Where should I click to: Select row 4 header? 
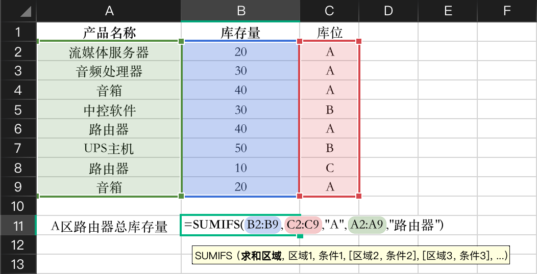click(x=18, y=90)
